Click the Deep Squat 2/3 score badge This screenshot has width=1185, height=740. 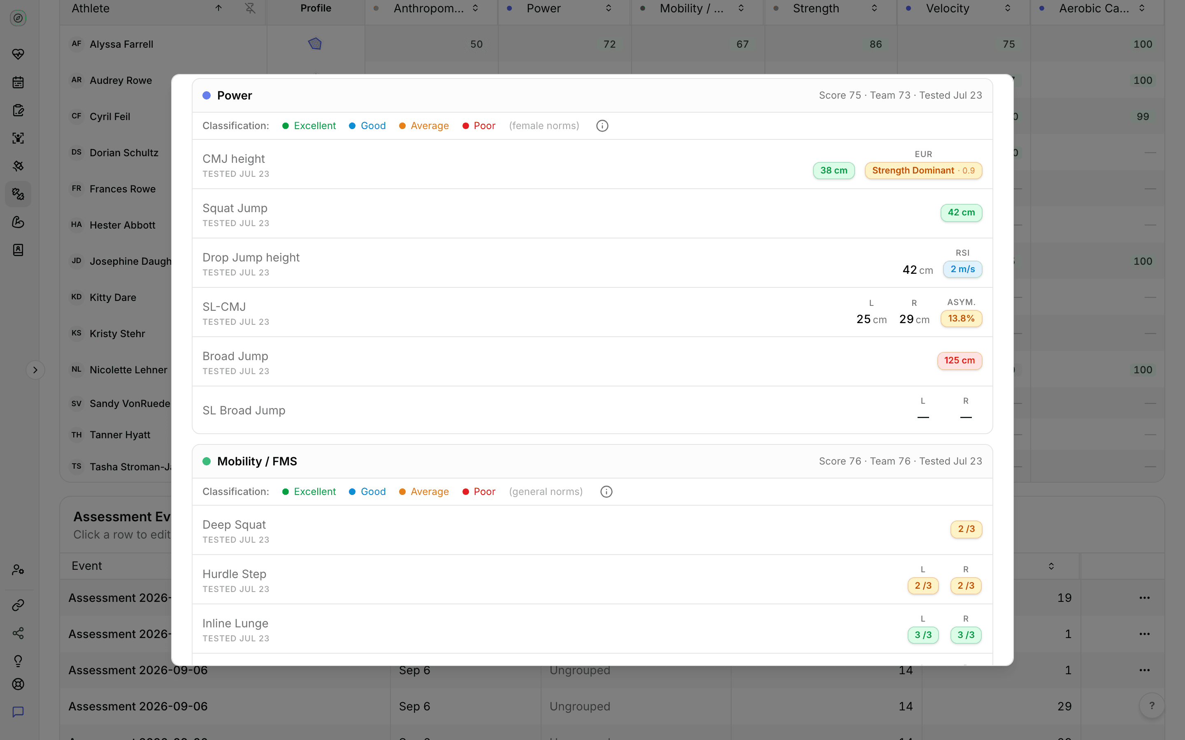click(x=966, y=529)
